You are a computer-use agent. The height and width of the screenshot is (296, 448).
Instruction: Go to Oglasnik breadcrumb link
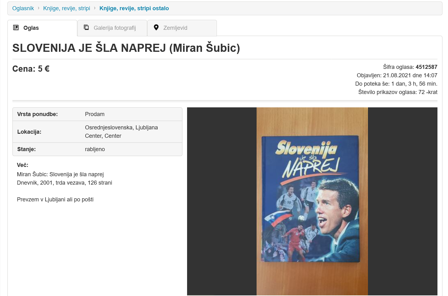point(23,8)
